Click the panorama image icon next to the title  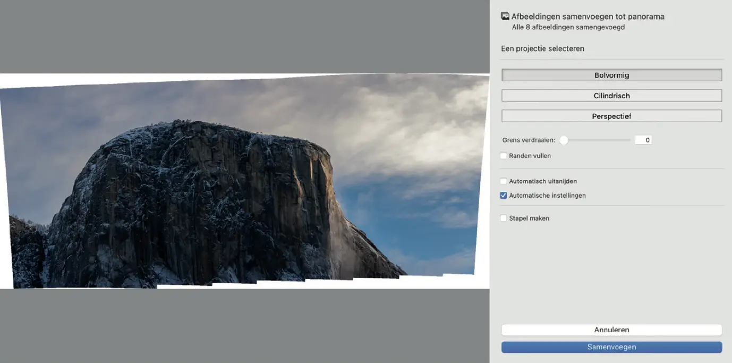click(505, 16)
